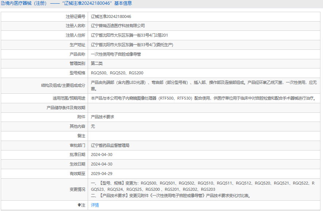Screen dimensions: 323x212
Task: Select change line two about 产品技术要求变化对比表
Action: click(x=171, y=196)
